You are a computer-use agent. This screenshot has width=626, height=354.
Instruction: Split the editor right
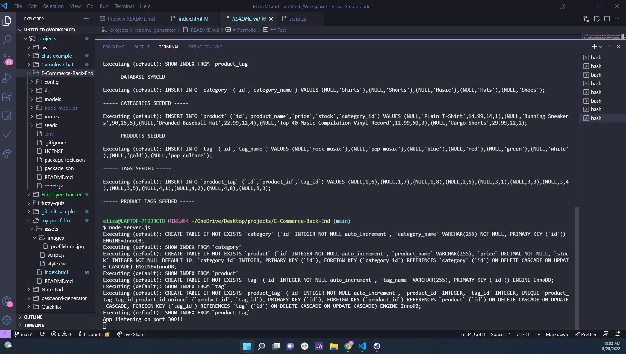[607, 19]
